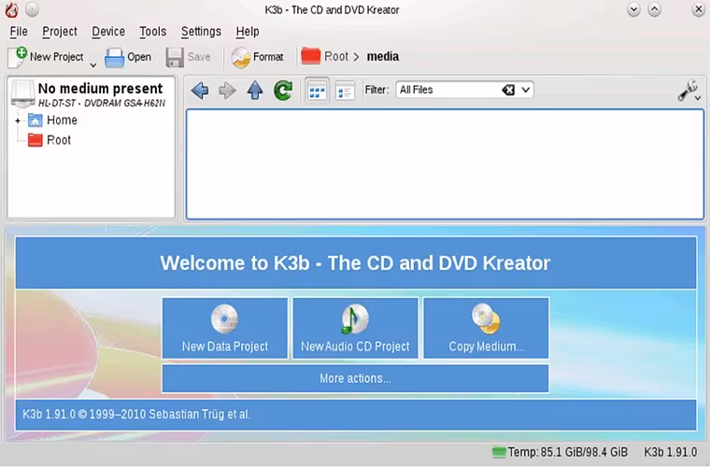Open the Device menu

[x=108, y=32]
